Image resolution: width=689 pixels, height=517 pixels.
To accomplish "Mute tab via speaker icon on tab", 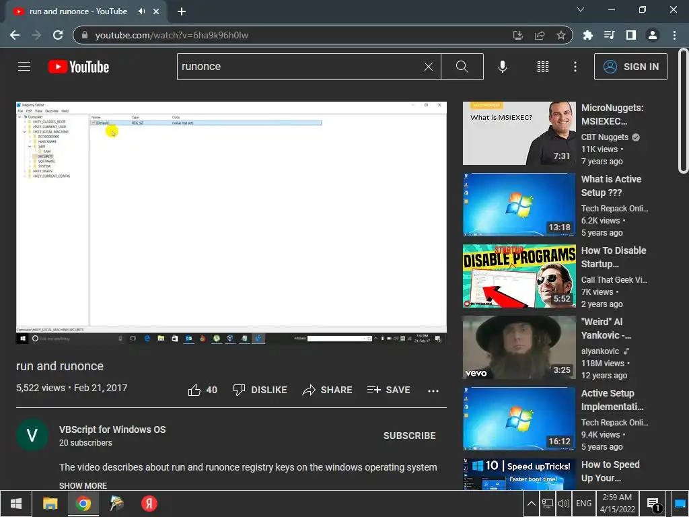I will tap(141, 11).
